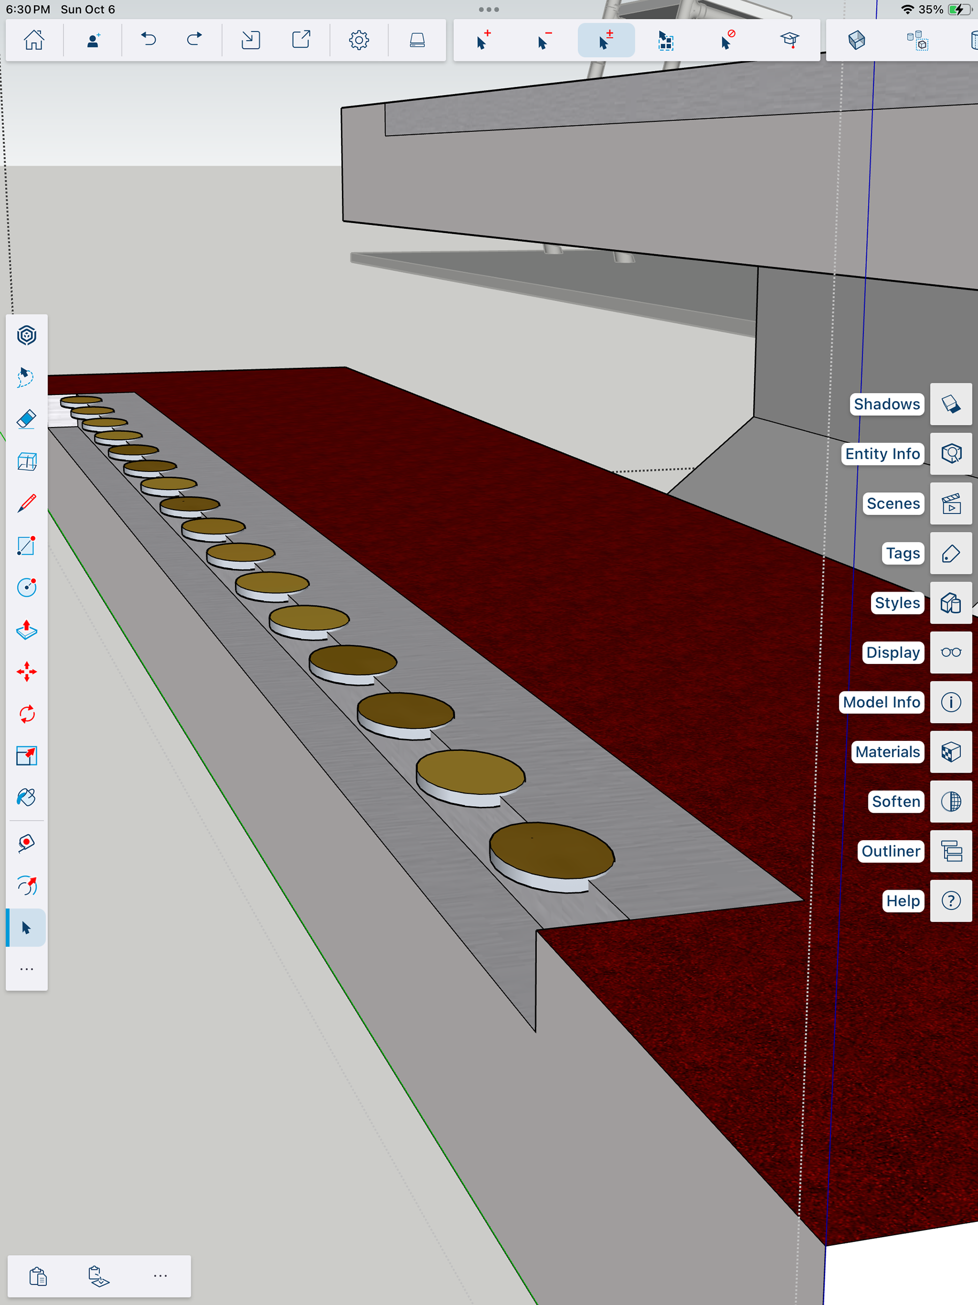The width and height of the screenshot is (978, 1305).
Task: Pick the Pencil line tool
Action: pyautogui.click(x=26, y=503)
